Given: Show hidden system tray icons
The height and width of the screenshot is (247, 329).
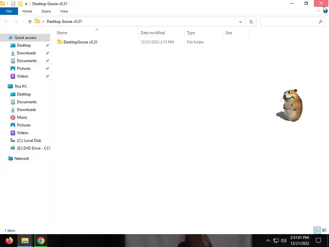Looking at the screenshot, I should point(268,241).
